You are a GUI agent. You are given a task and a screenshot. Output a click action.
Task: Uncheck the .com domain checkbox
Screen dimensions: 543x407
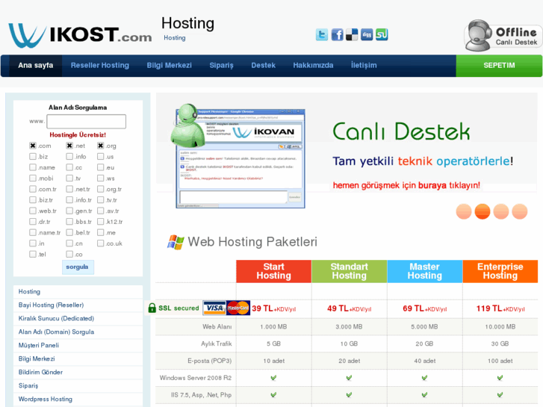[33, 146]
